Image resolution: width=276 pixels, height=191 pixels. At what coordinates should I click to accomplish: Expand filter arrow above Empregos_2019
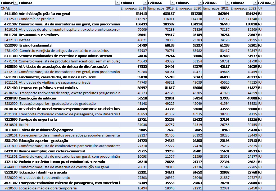(x=173, y=3)
